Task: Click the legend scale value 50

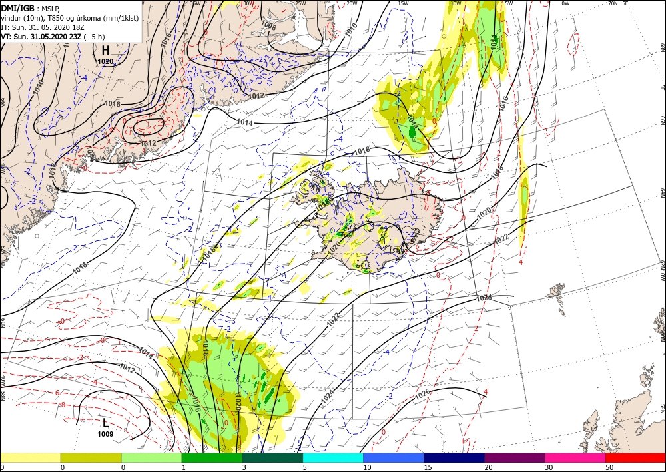Action: [609, 467]
